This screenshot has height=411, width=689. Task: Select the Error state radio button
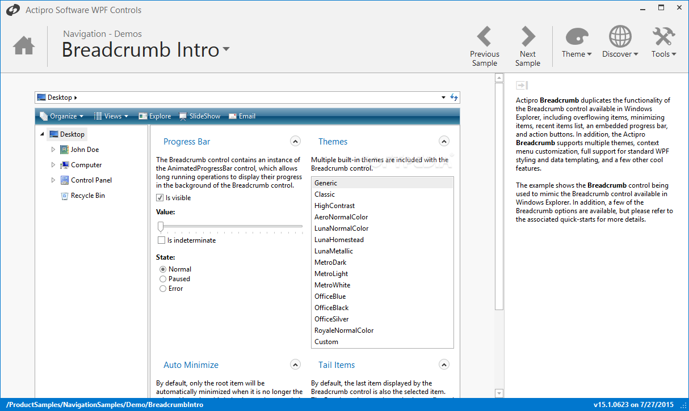tap(163, 289)
